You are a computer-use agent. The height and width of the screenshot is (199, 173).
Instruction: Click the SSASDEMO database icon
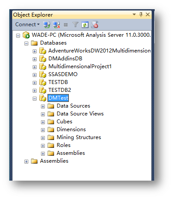[43, 74]
